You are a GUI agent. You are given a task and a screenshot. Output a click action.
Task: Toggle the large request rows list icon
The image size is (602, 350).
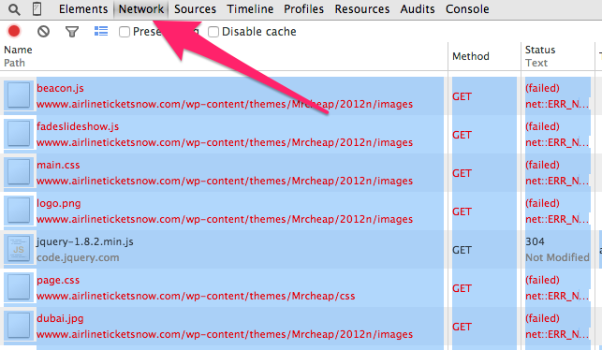(x=101, y=31)
